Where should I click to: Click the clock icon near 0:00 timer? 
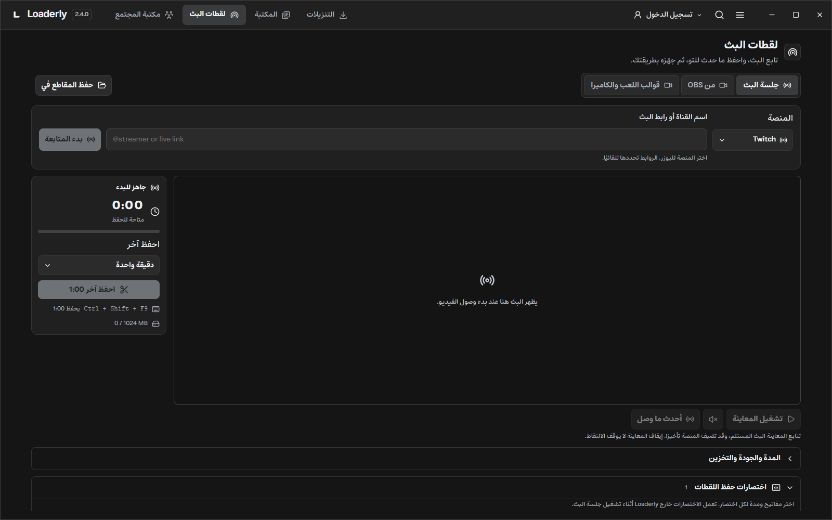tap(155, 212)
